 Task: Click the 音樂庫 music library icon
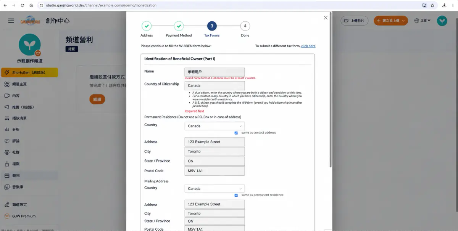coord(7,187)
